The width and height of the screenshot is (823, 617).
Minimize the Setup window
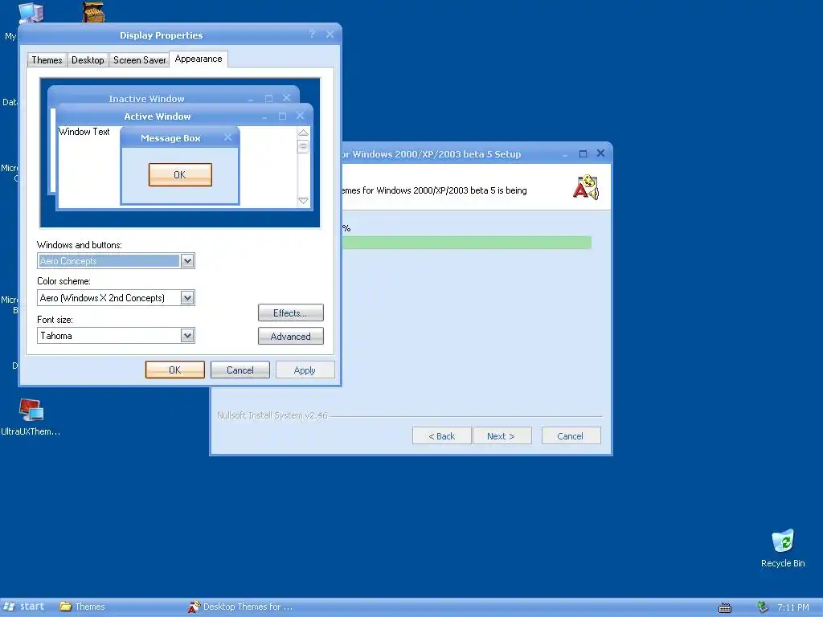pos(565,154)
